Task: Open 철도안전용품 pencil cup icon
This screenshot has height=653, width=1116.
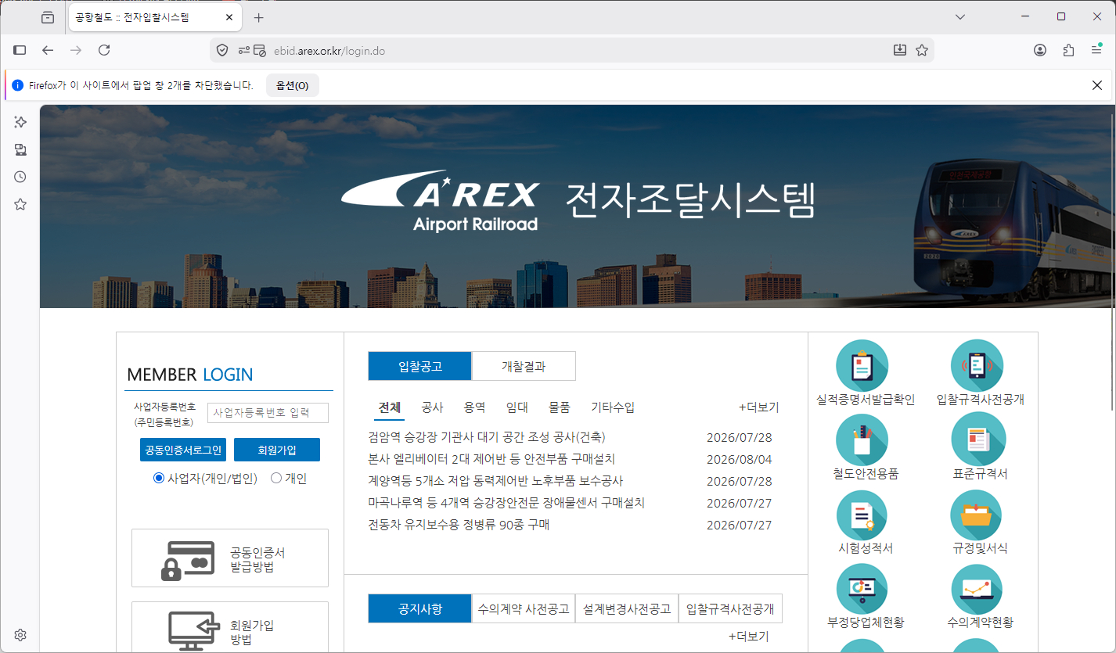Action: point(862,440)
